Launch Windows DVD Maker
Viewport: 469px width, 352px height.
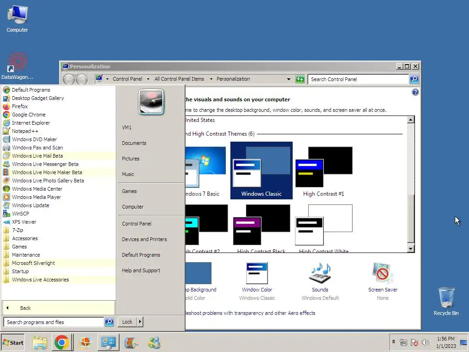click(x=34, y=139)
